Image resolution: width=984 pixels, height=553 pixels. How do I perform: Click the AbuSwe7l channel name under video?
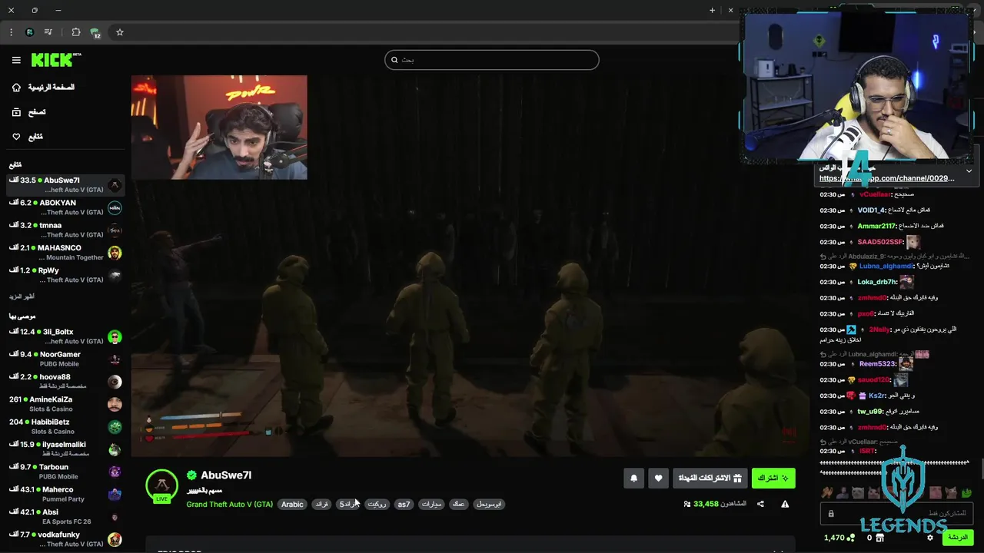226,475
